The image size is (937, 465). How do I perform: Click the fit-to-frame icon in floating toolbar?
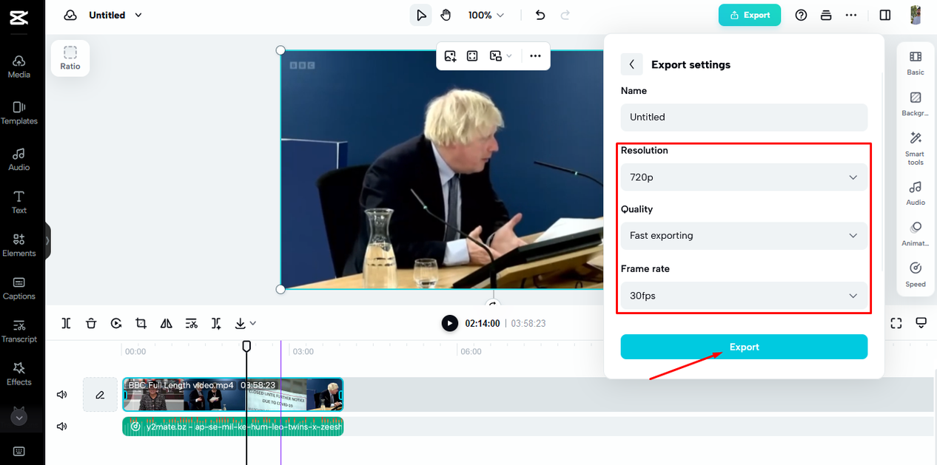coord(472,56)
